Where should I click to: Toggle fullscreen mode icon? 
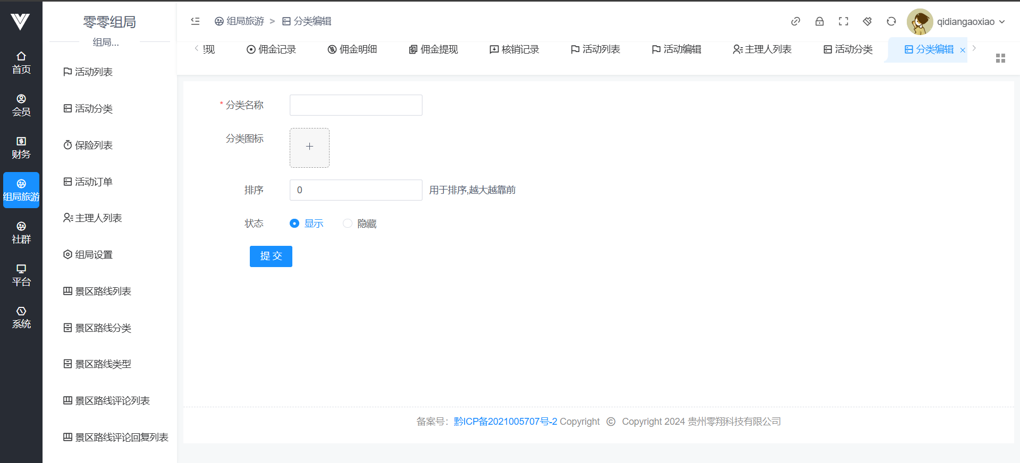(843, 21)
